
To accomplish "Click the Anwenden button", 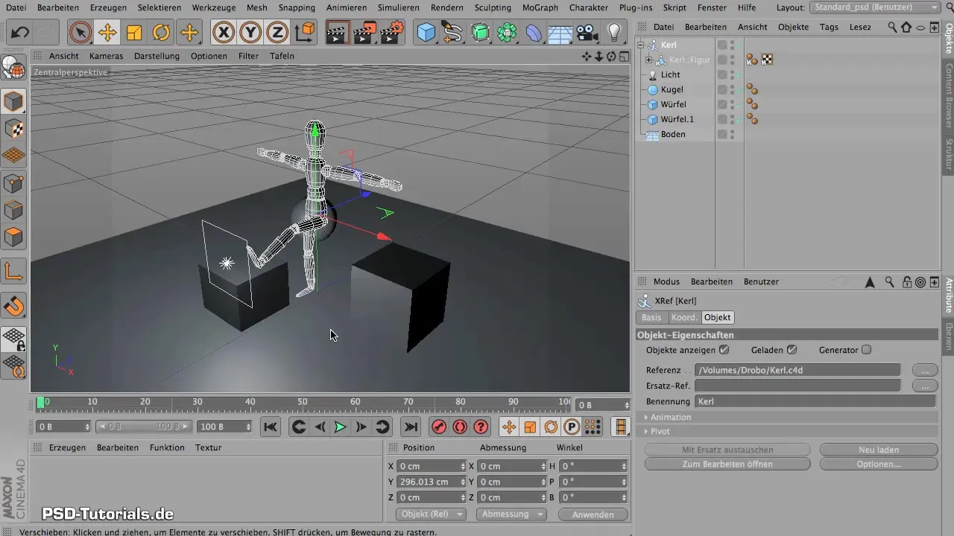I will click(593, 514).
